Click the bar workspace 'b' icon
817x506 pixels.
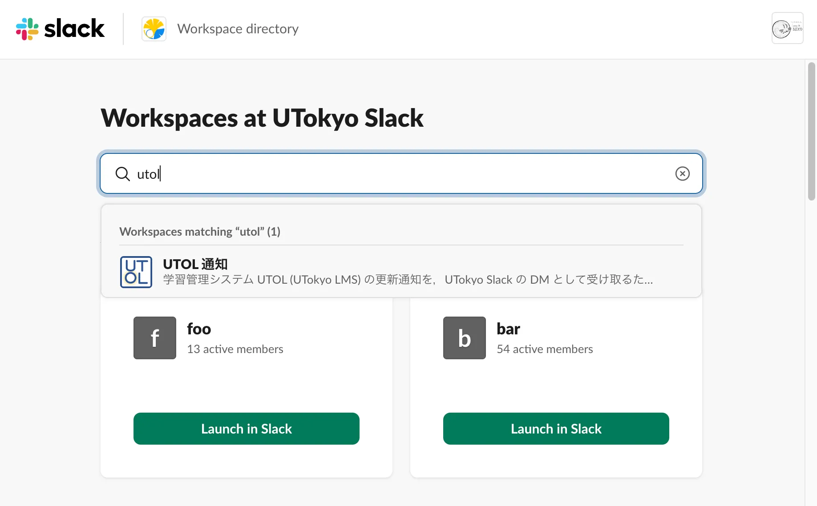(x=464, y=338)
